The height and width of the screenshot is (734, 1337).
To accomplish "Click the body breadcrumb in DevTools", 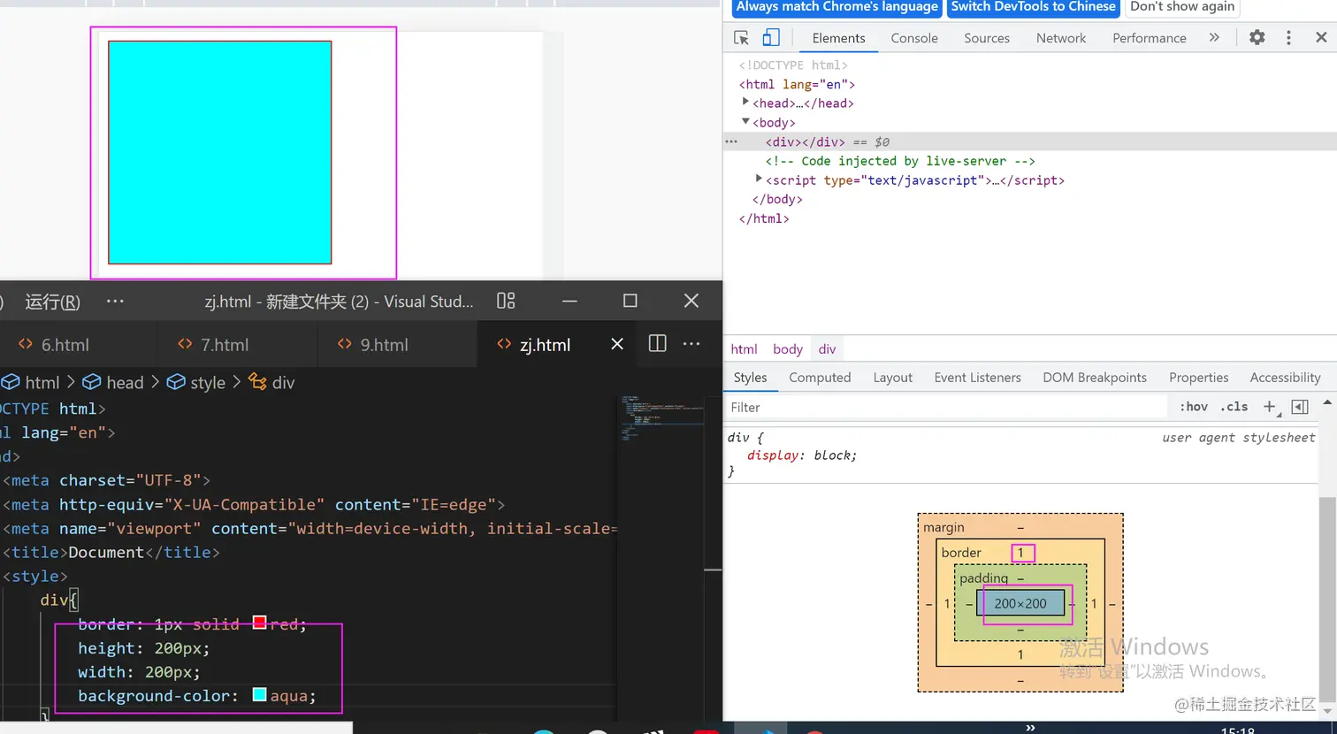I will pyautogui.click(x=787, y=349).
